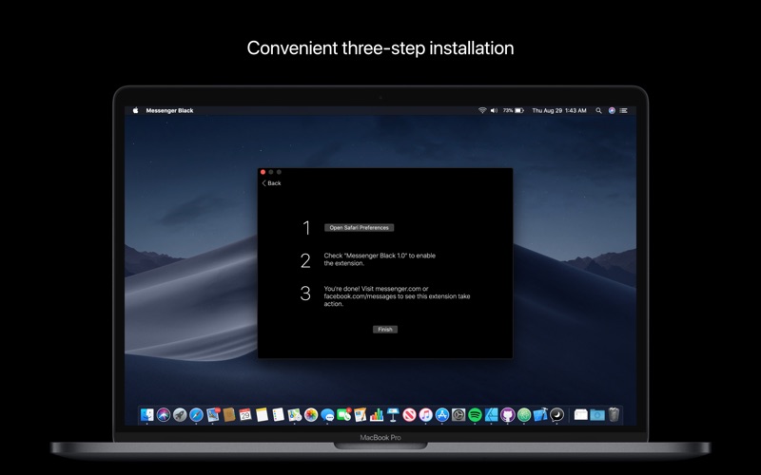Open News app in dock

pos(409,415)
